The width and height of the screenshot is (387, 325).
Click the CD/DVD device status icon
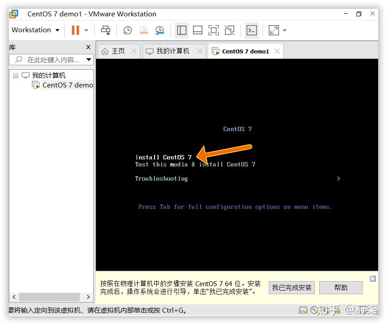click(x=315, y=310)
